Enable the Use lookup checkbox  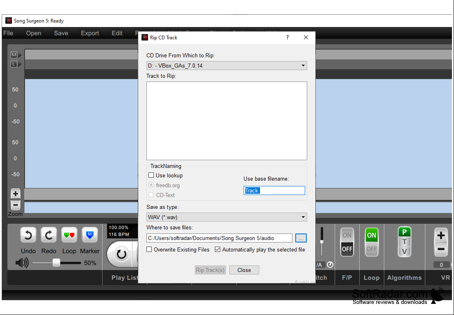[151, 175]
